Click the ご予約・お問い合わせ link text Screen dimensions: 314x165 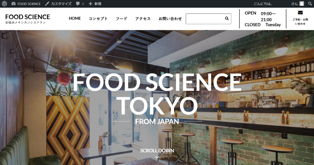300,22
